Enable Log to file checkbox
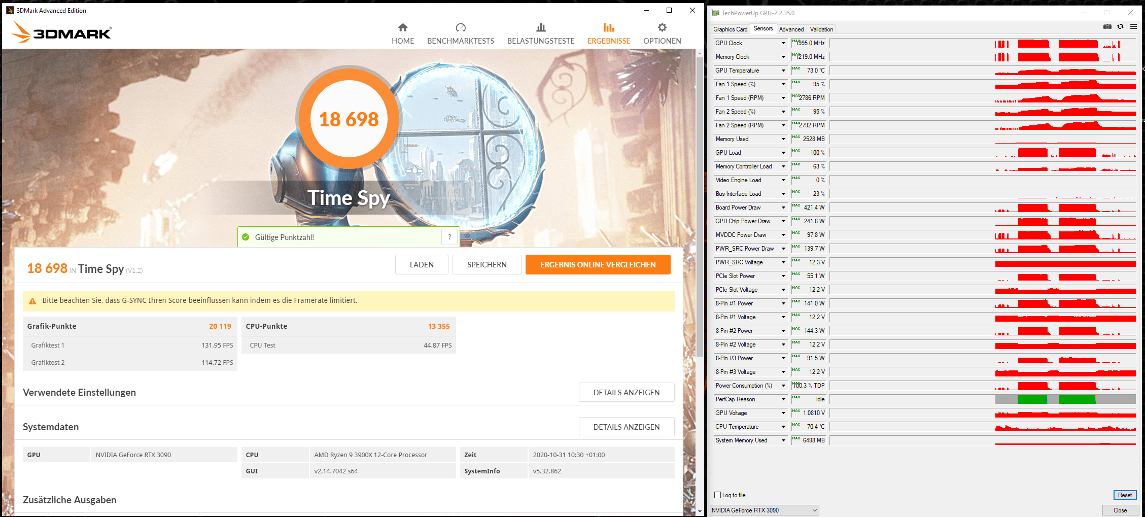This screenshot has height=517, width=1145. (x=717, y=495)
